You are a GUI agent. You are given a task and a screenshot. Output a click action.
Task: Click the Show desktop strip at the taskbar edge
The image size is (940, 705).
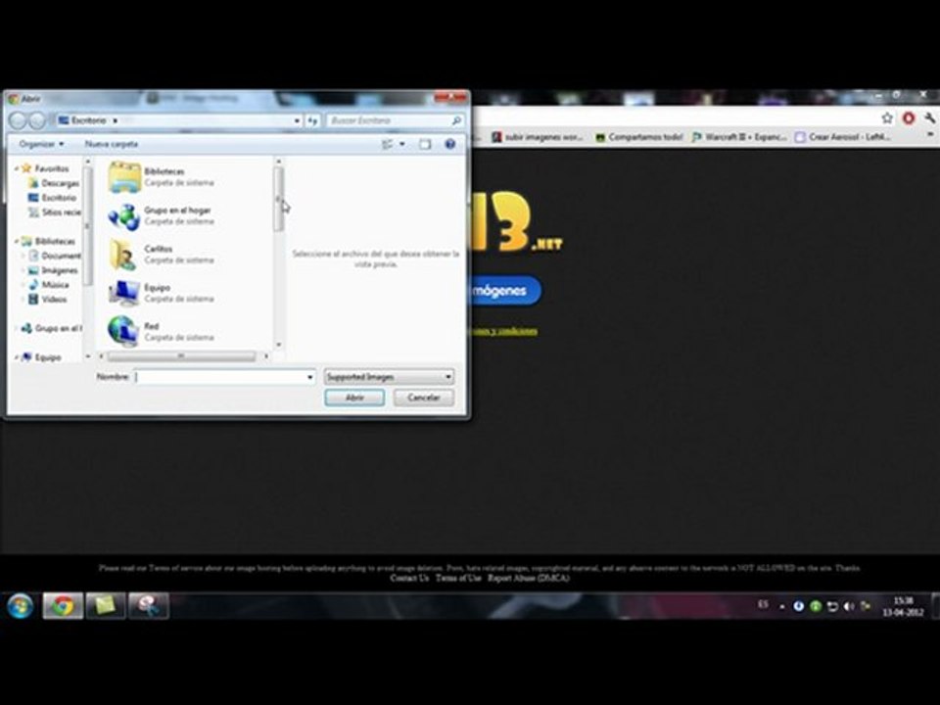(x=935, y=606)
